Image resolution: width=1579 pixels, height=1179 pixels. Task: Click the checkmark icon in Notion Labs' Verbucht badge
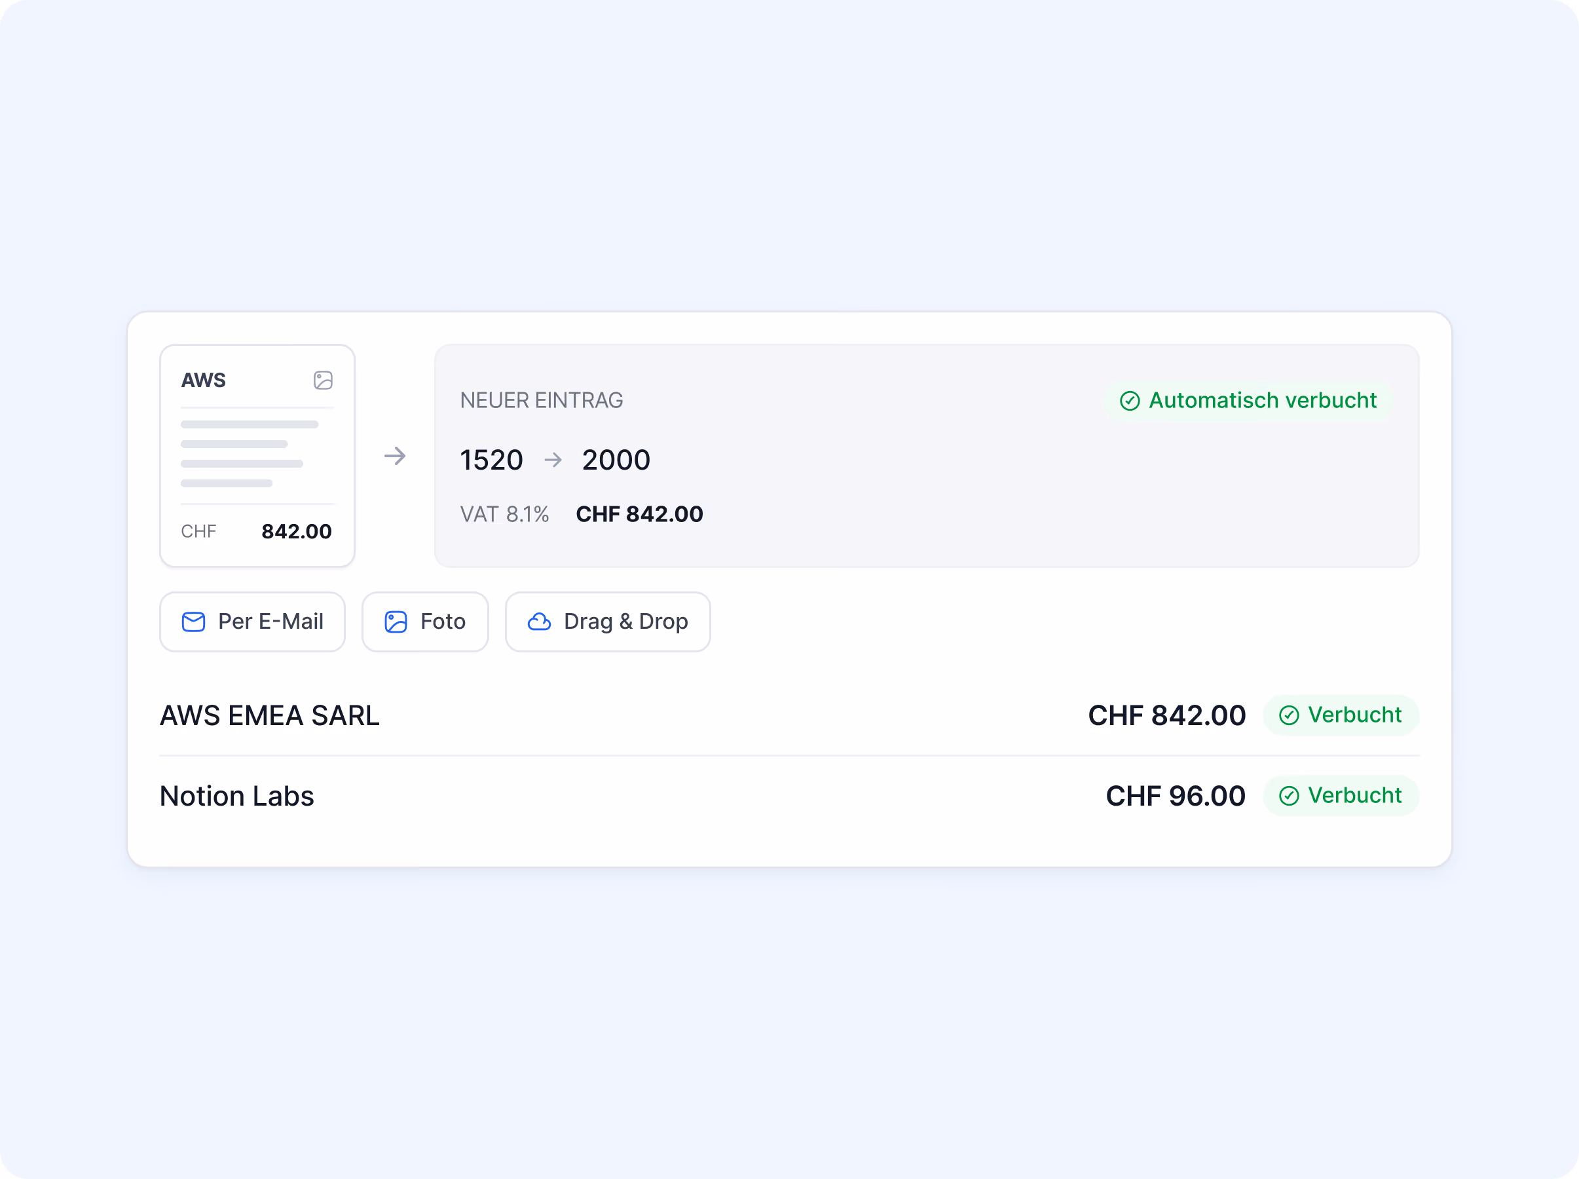[x=1289, y=796]
